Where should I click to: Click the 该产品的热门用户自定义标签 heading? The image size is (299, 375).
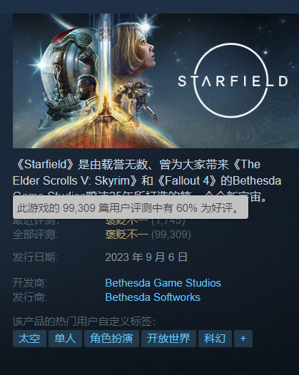click(x=84, y=322)
